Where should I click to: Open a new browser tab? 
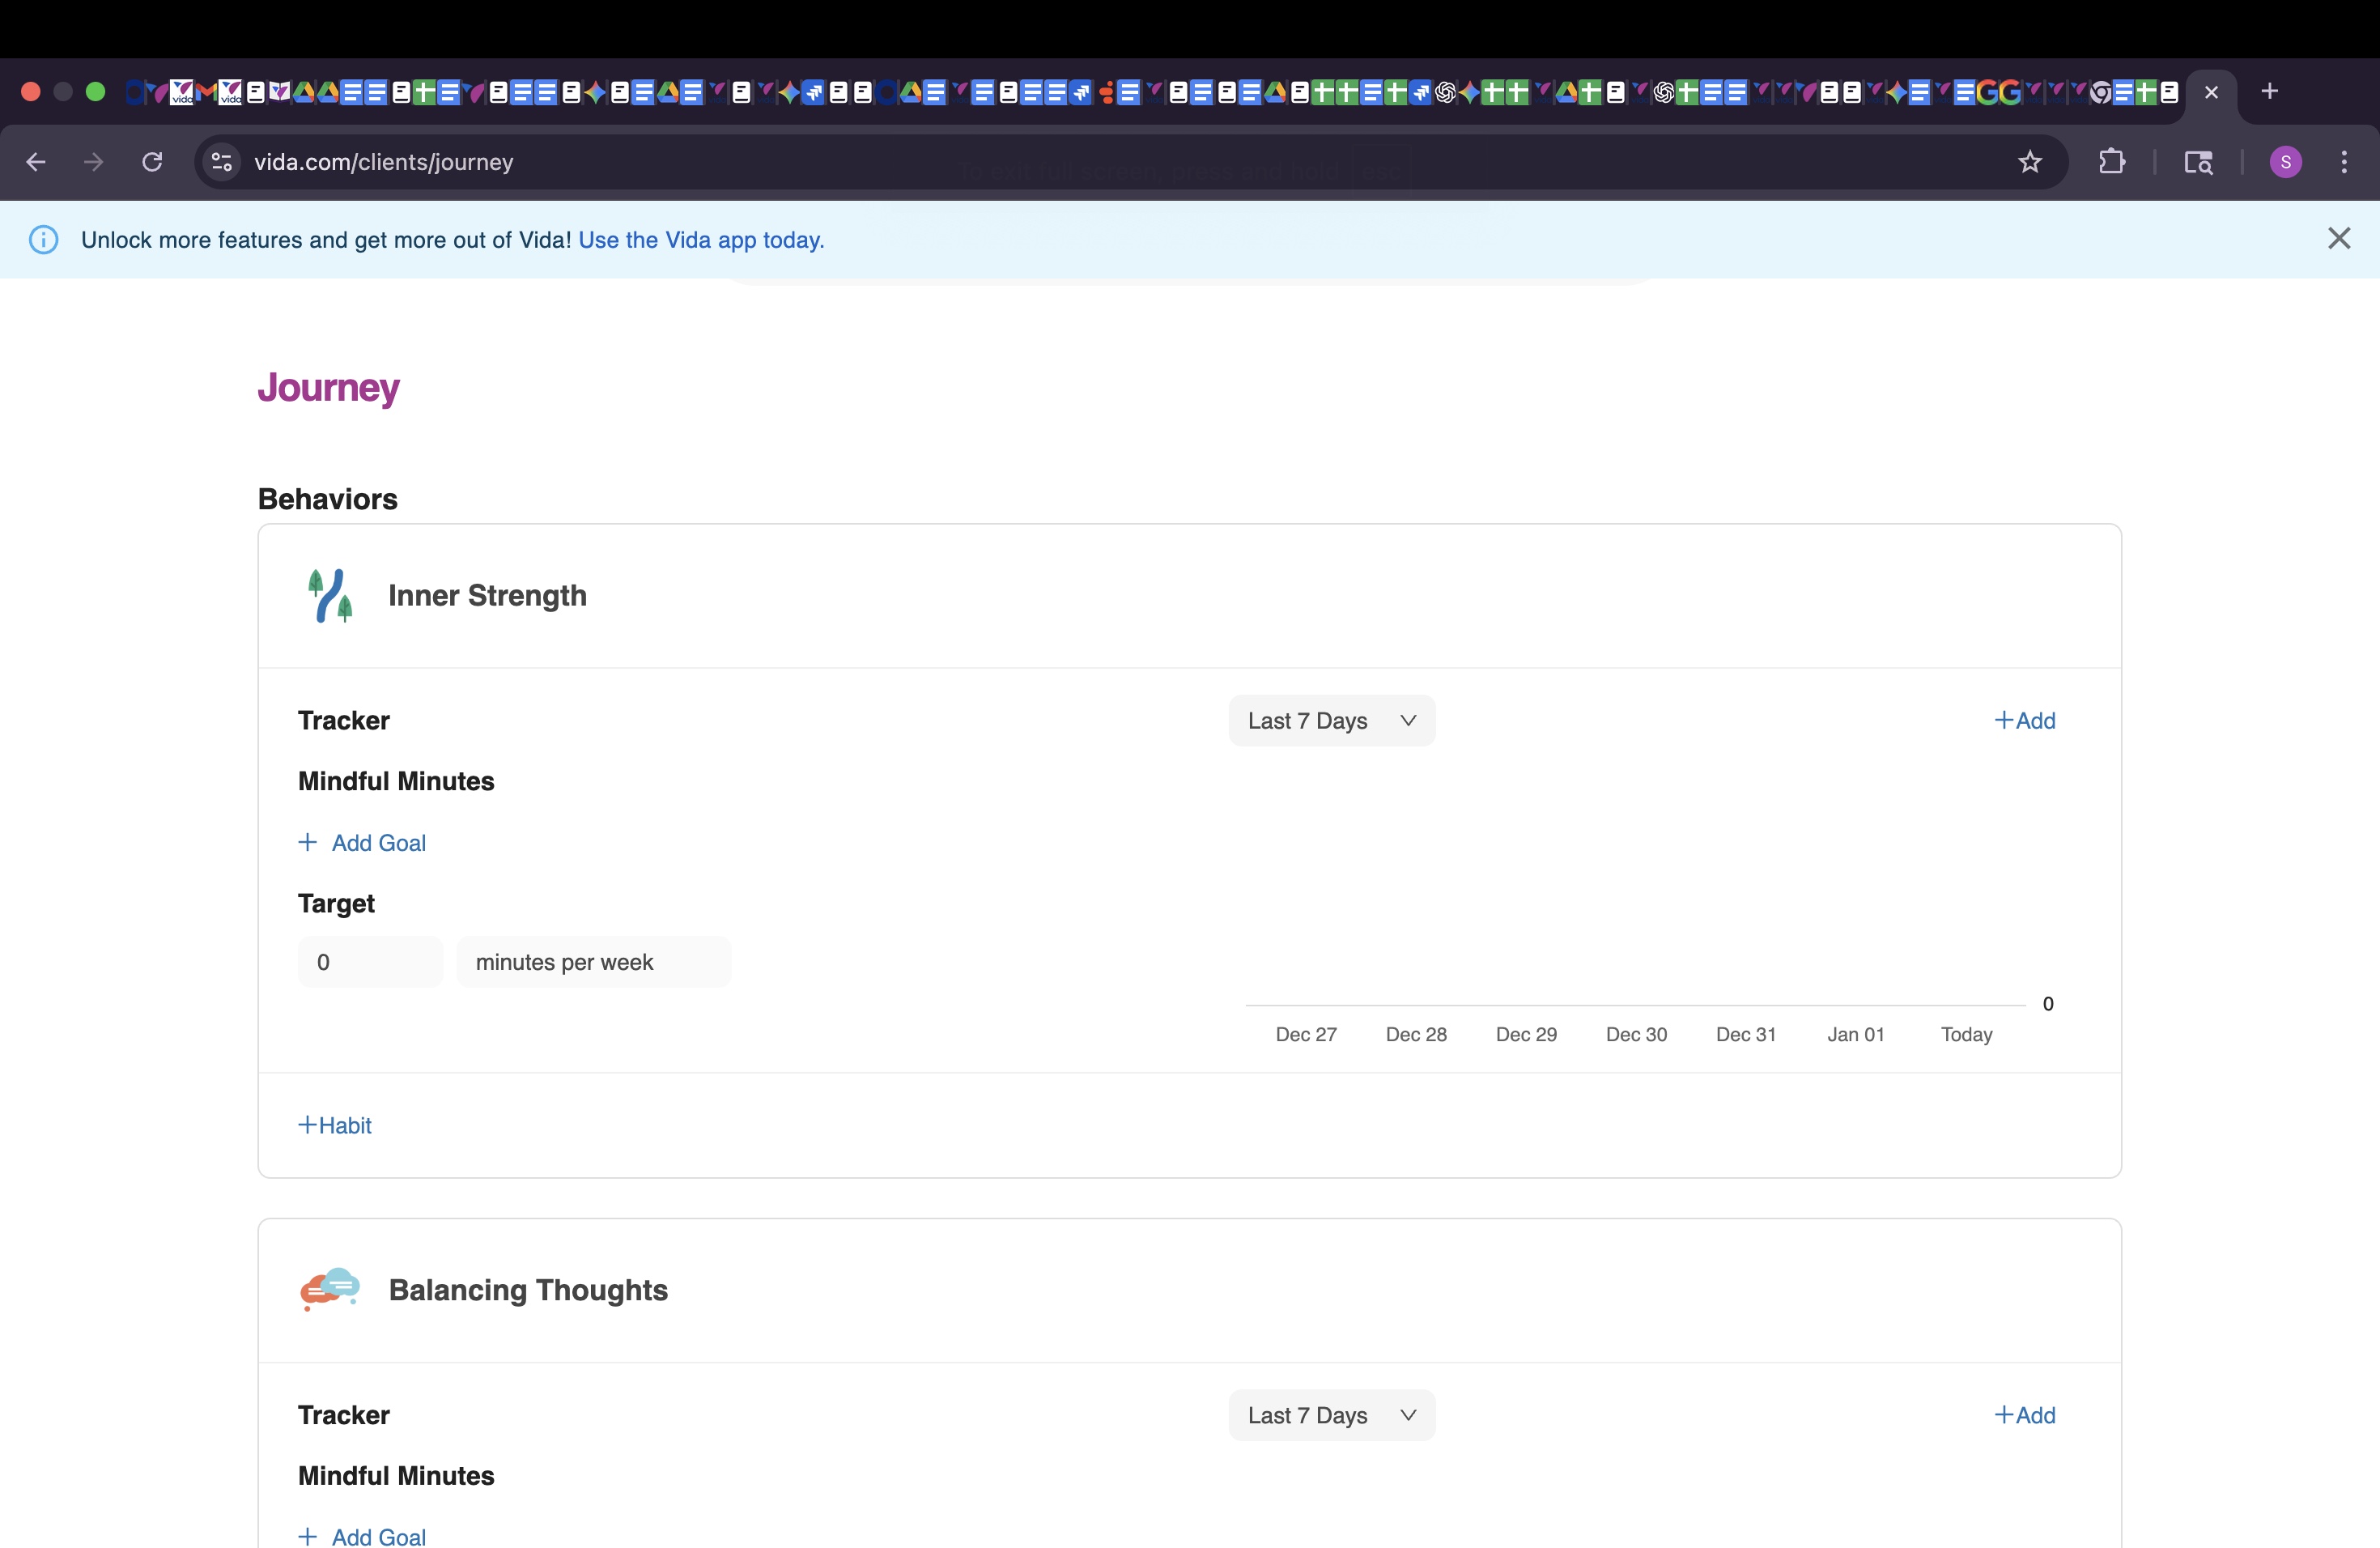(2269, 92)
